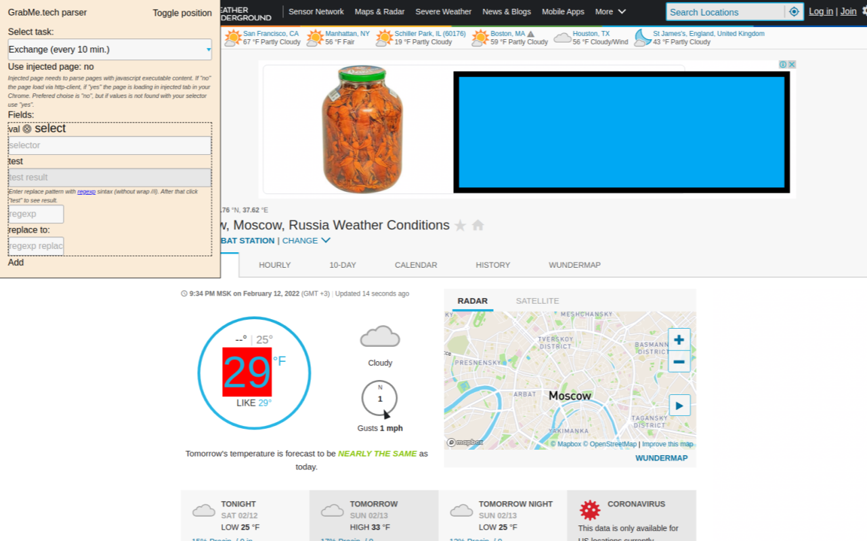
Task: Favorite Moscow with the star icon
Action: point(460,225)
